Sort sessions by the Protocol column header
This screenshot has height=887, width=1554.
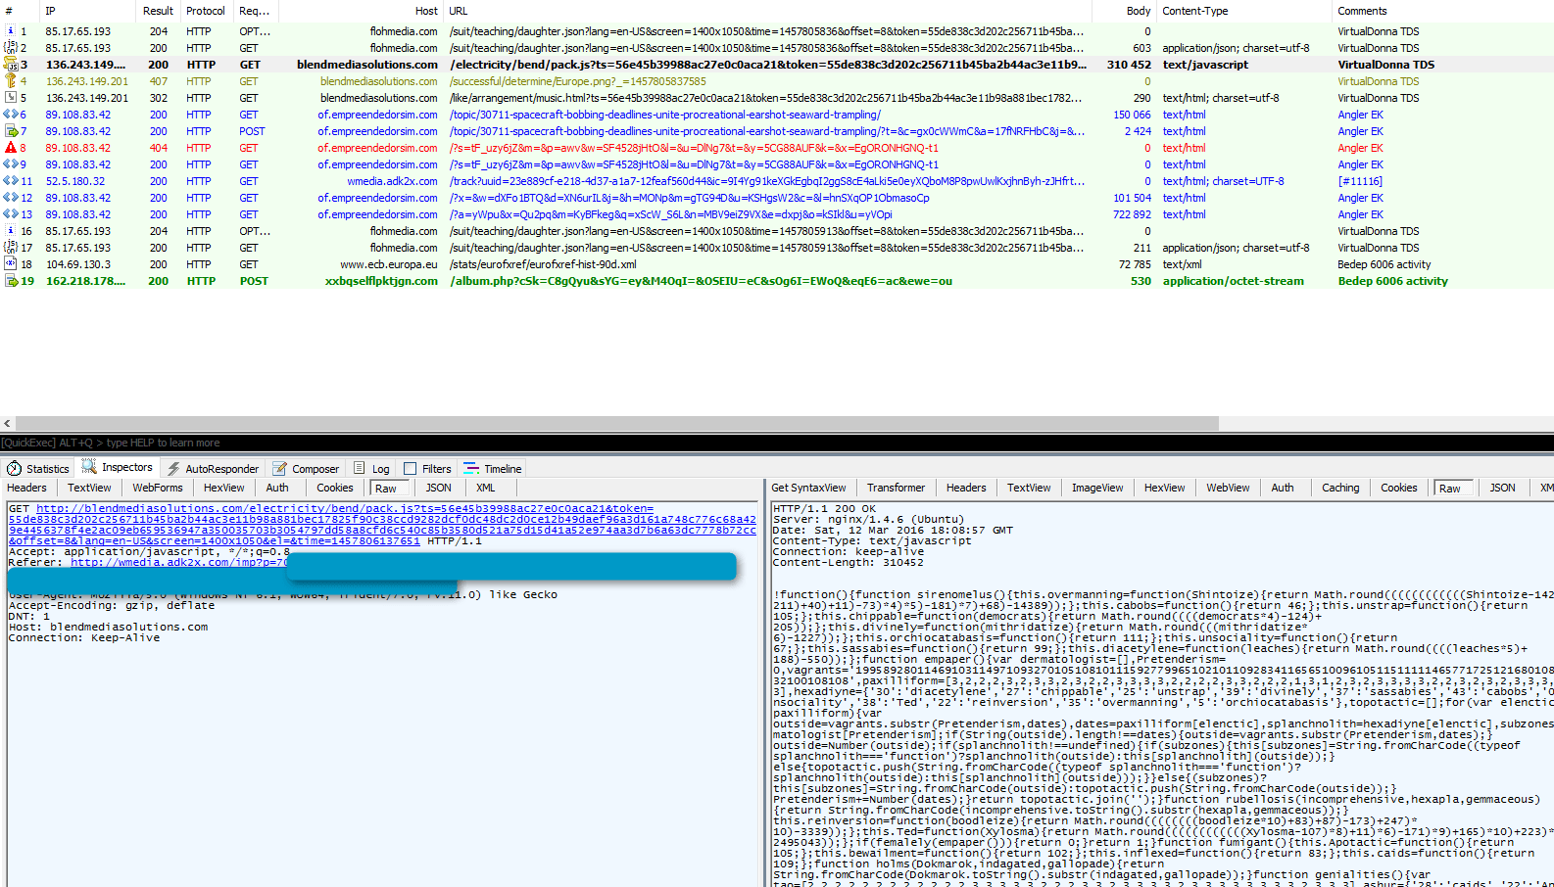point(206,11)
